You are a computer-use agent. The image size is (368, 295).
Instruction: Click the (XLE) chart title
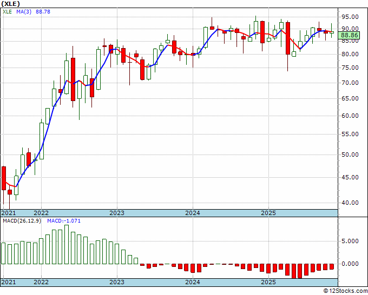[10, 4]
